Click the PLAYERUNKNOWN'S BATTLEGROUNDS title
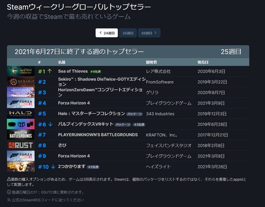This screenshot has width=265, height=207. pyautogui.click(x=98, y=135)
